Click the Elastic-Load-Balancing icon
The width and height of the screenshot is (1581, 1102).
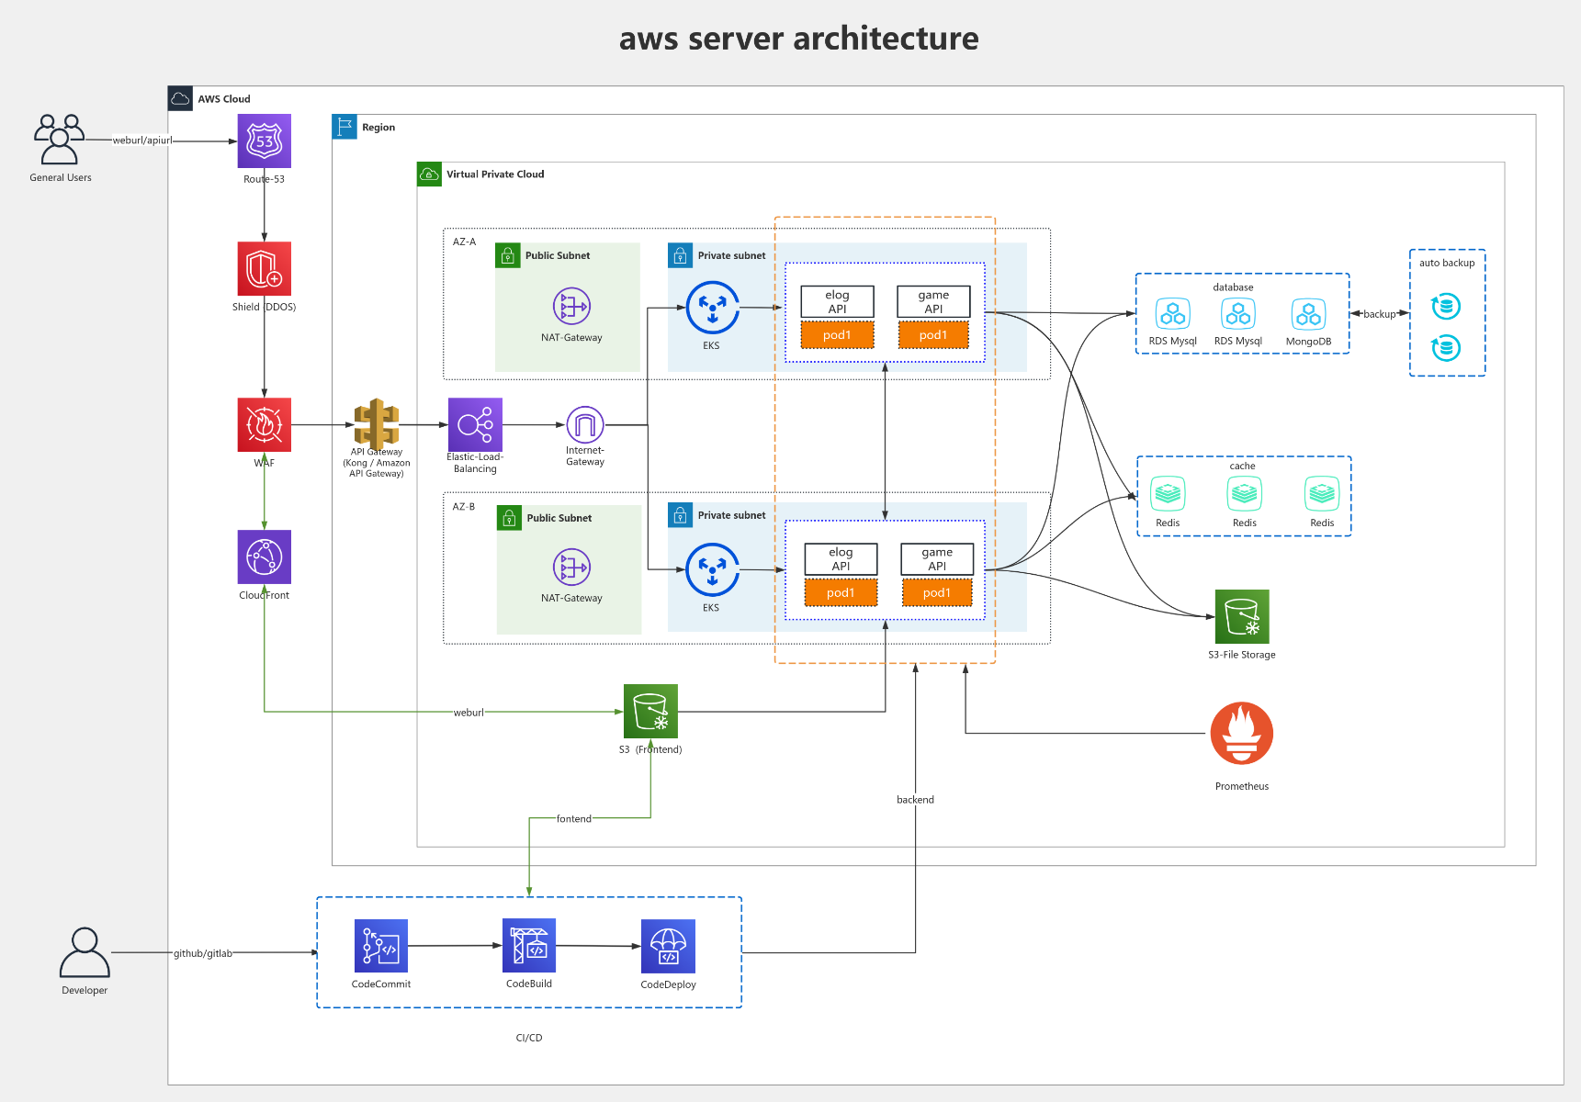point(474,425)
